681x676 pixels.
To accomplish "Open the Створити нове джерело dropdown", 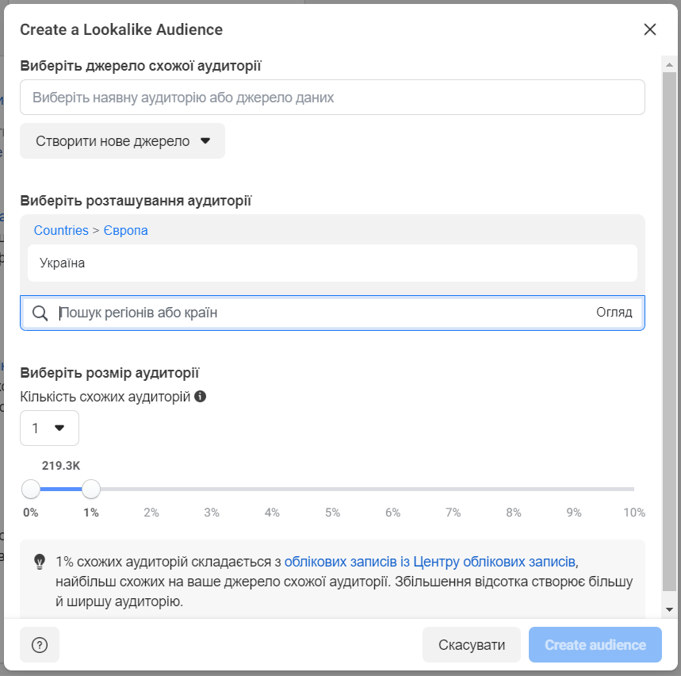I will (x=122, y=141).
